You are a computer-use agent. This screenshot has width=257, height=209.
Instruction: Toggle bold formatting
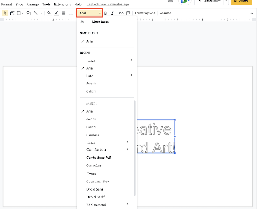click(106, 13)
